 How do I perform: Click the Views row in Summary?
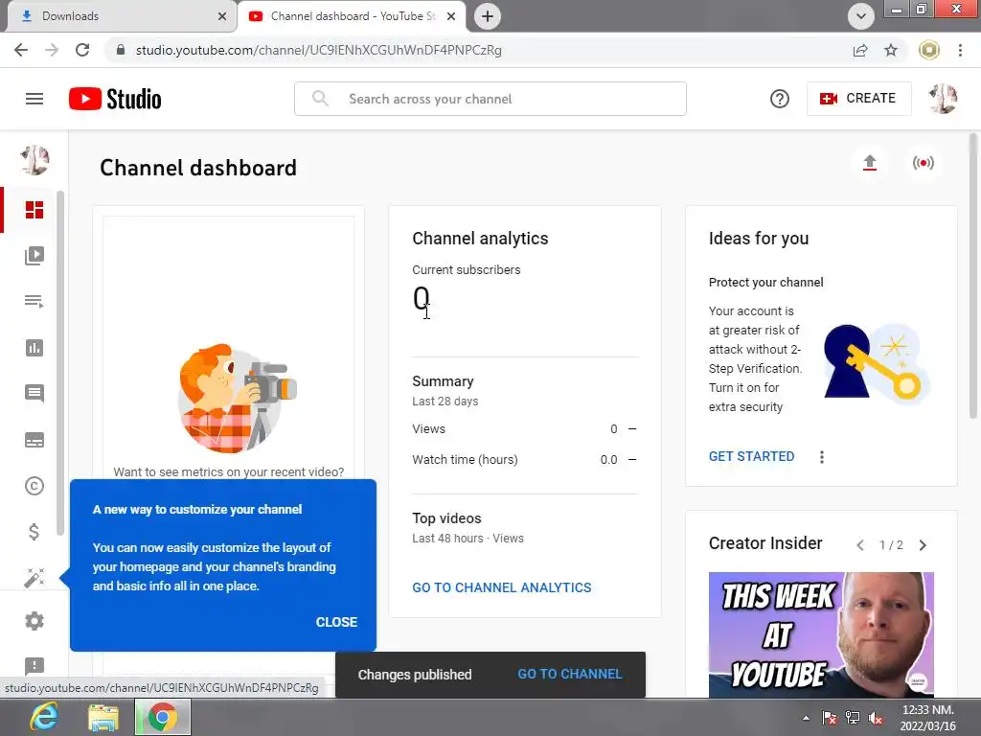click(x=524, y=428)
